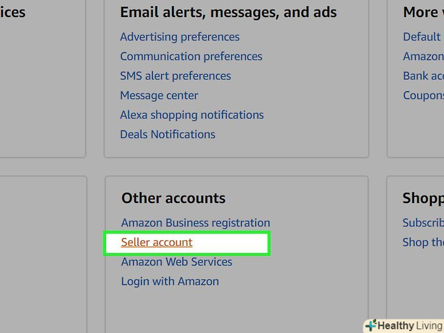444x333 pixels.
Task: Choose Login with Amazon link
Action: (170, 282)
